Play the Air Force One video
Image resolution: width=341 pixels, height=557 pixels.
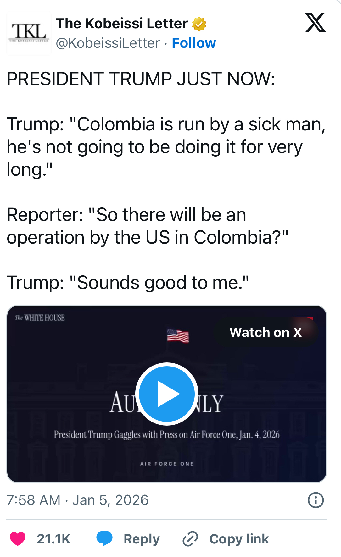pyautogui.click(x=167, y=394)
